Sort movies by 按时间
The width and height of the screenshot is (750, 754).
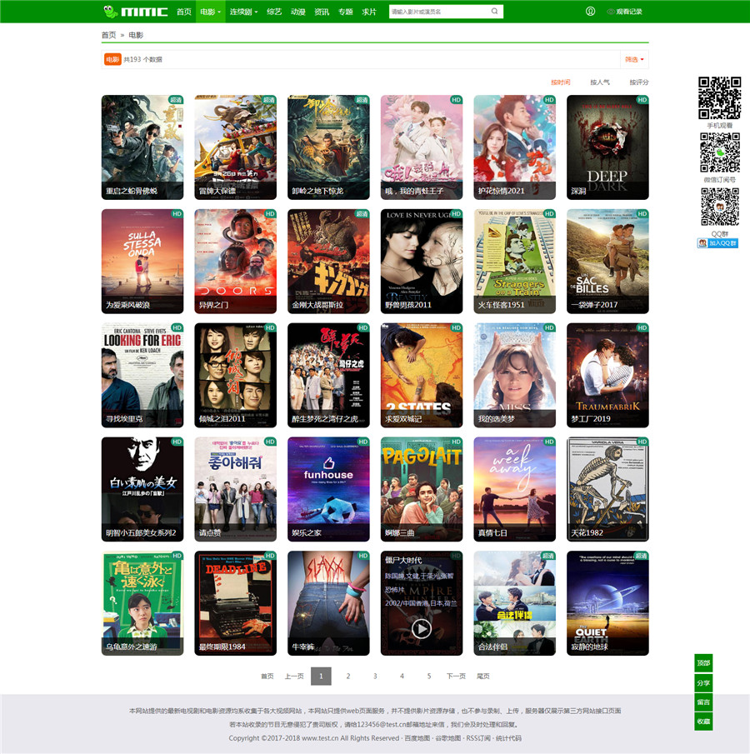point(561,82)
